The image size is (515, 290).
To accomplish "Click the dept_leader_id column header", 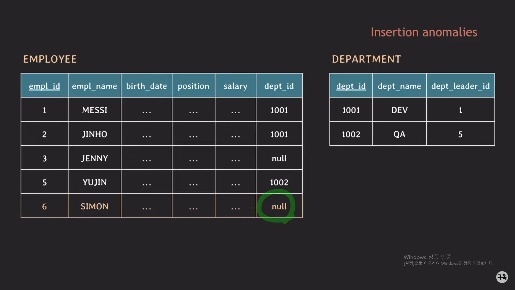I will pyautogui.click(x=460, y=86).
